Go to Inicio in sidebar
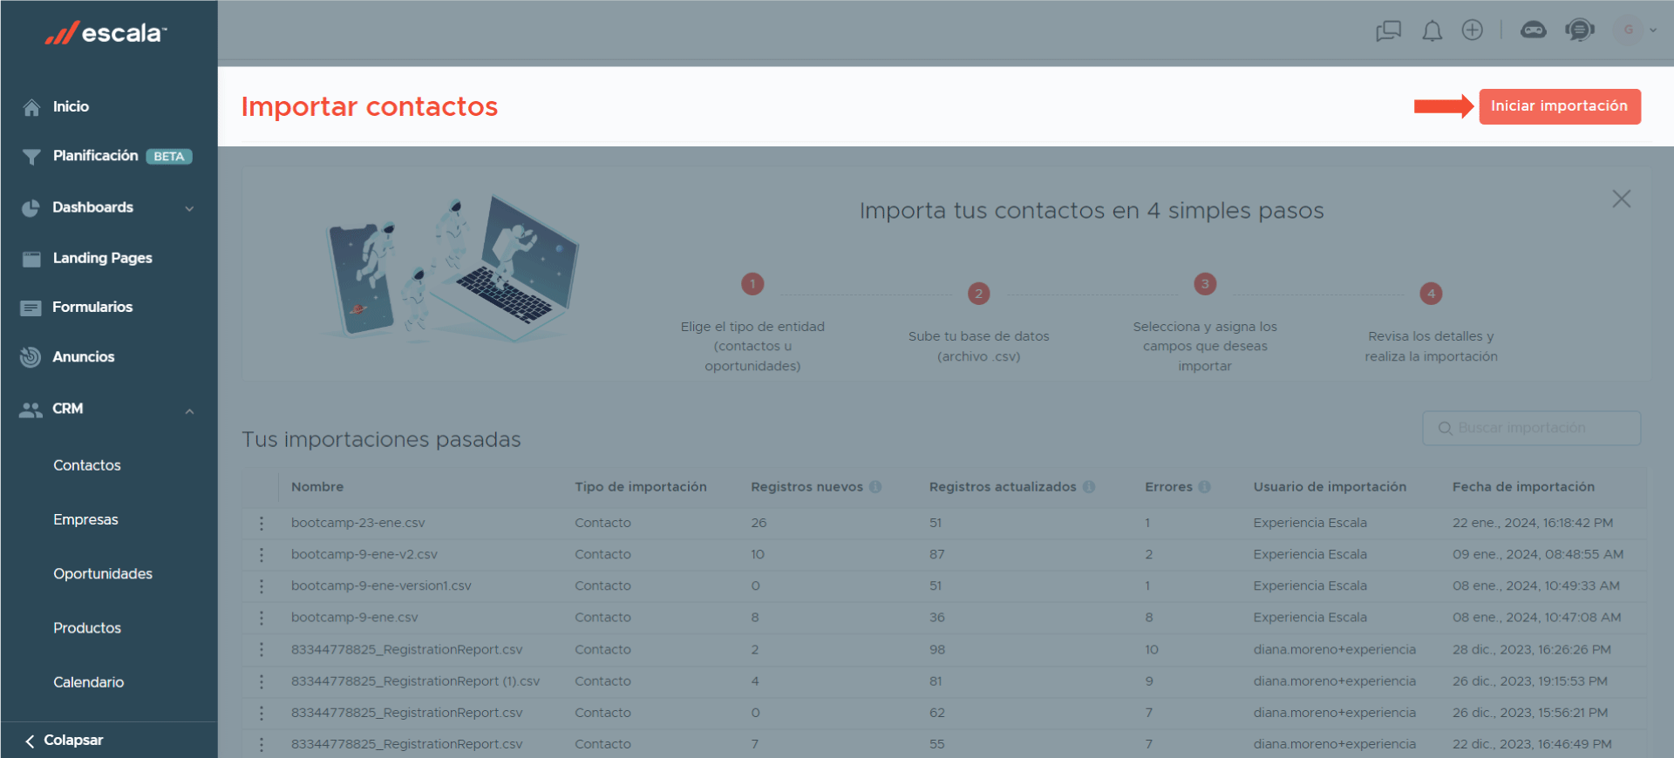This screenshot has width=1674, height=758. pyautogui.click(x=71, y=106)
